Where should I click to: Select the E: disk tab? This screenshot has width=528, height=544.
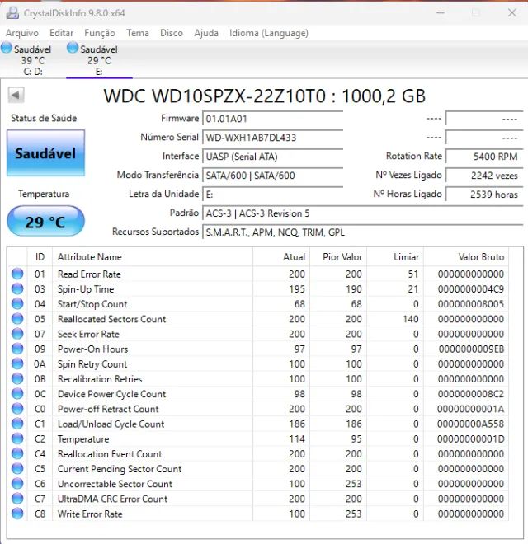point(99,59)
